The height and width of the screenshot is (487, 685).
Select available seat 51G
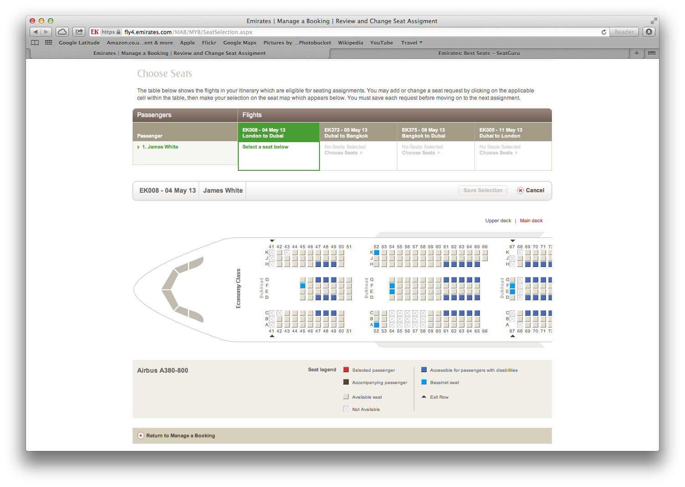349,280
